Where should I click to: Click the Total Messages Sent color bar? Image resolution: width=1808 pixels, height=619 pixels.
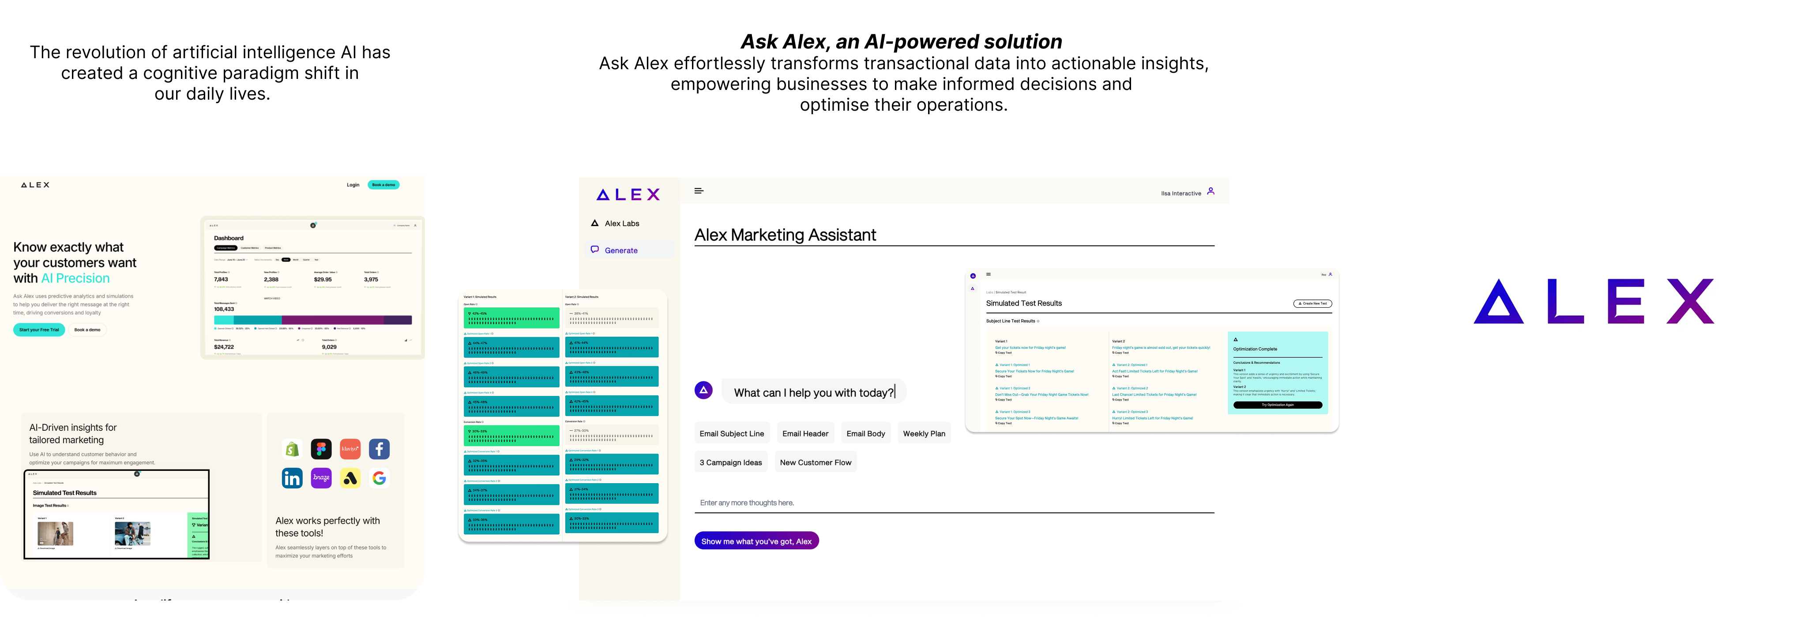[313, 321]
